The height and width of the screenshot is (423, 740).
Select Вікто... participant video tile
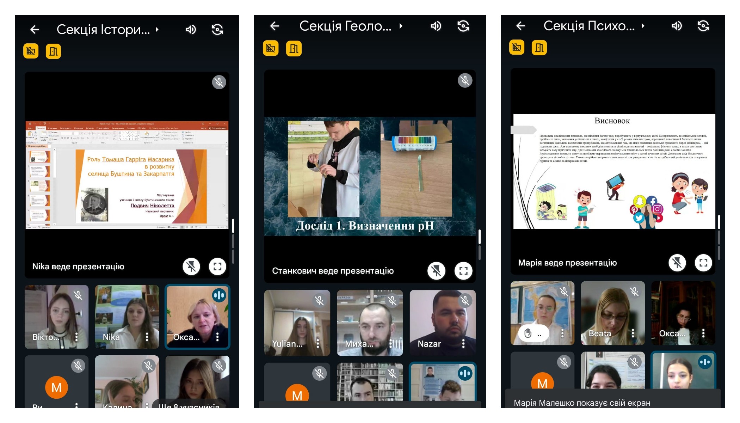pos(56,317)
